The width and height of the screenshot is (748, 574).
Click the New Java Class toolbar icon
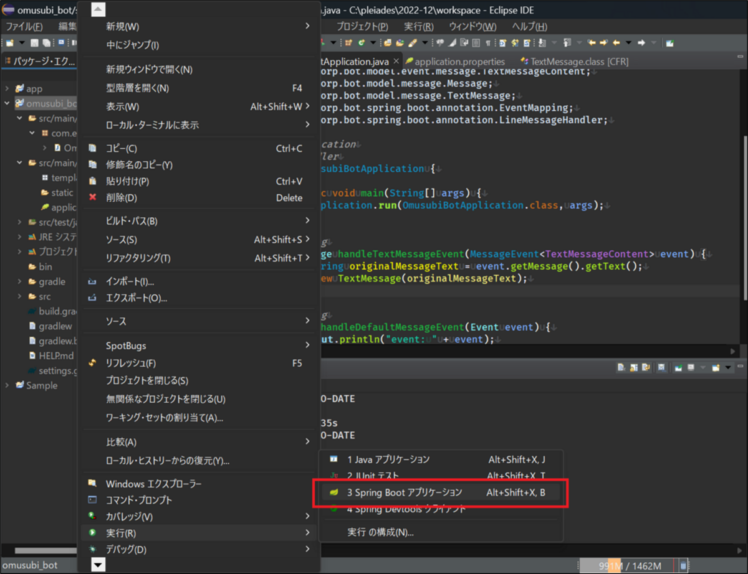[x=362, y=43]
